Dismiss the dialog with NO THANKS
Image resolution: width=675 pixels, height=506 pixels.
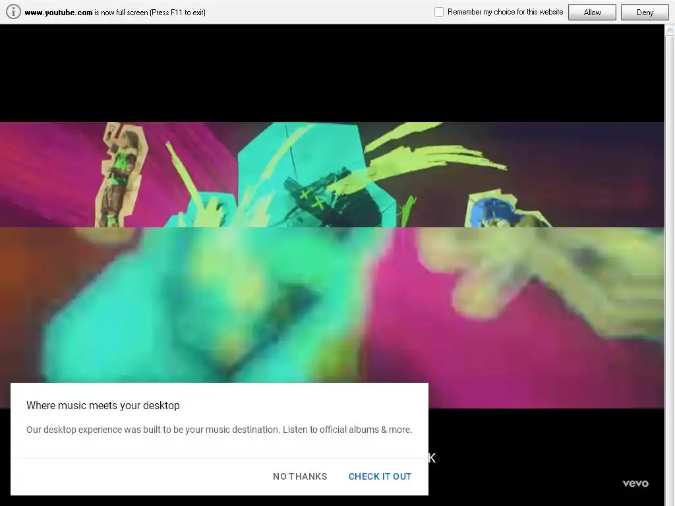coord(300,476)
